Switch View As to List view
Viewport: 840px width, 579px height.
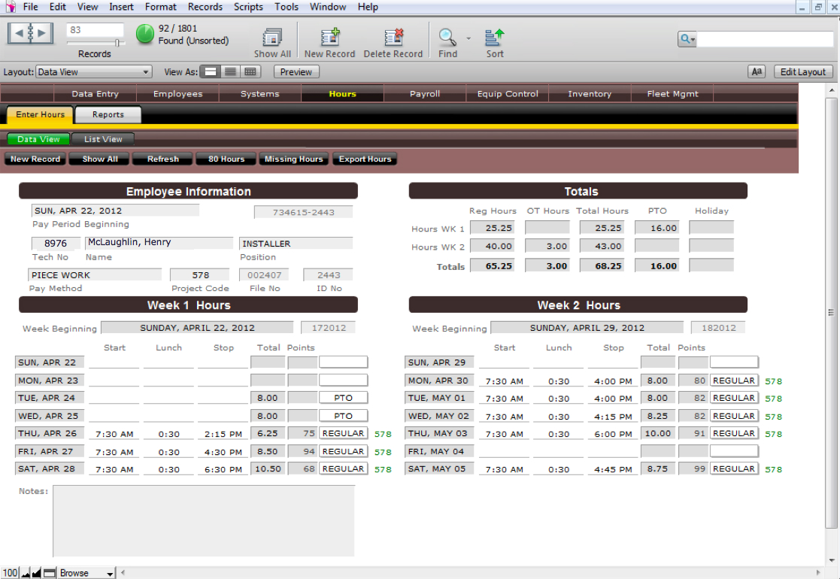231,72
